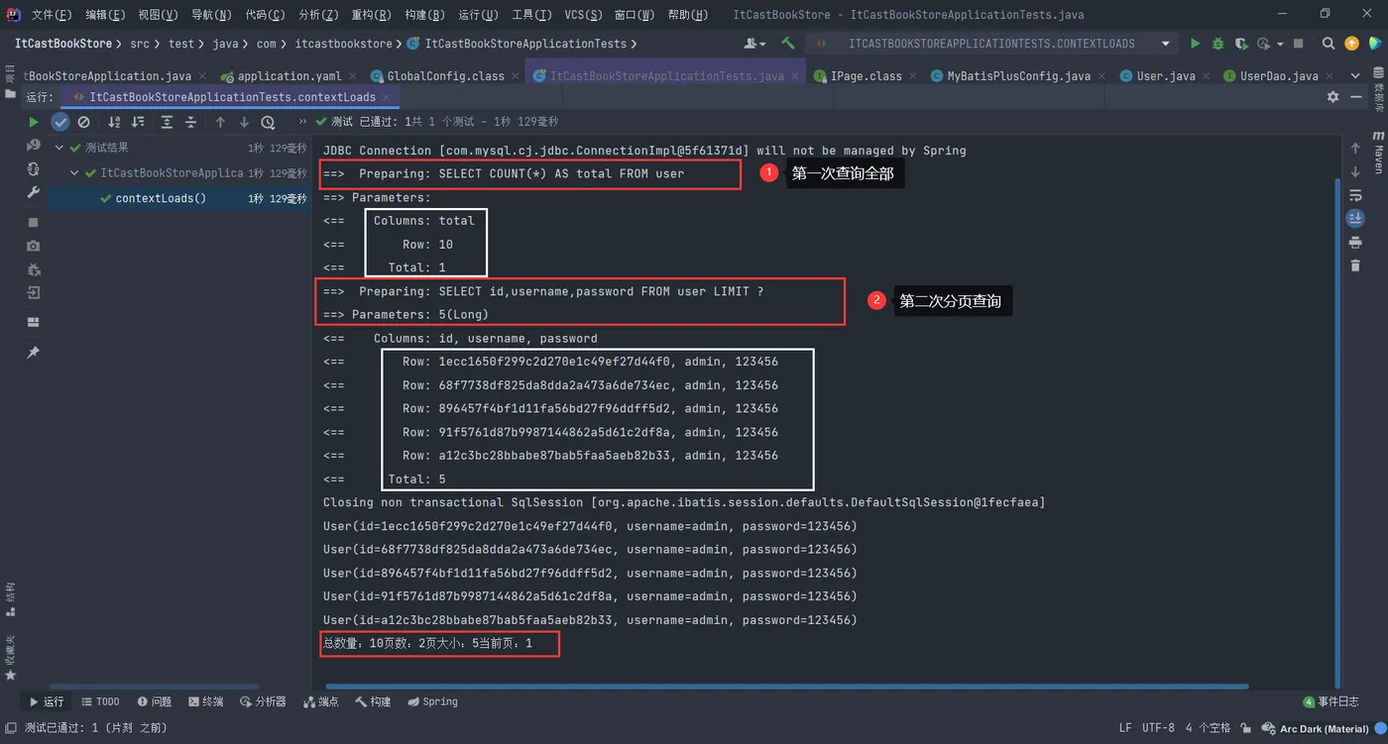Change Arc Dark (Material) theme in status bar
This screenshot has width=1388, height=744.
tap(1324, 729)
